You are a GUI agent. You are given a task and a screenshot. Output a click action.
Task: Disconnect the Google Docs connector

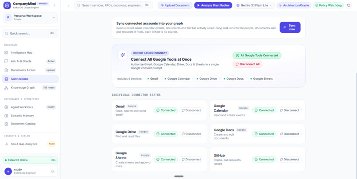pyautogui.click(x=290, y=134)
